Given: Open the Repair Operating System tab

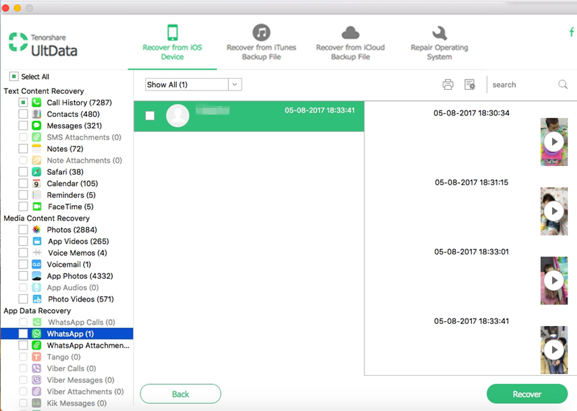Looking at the screenshot, I should [x=439, y=43].
